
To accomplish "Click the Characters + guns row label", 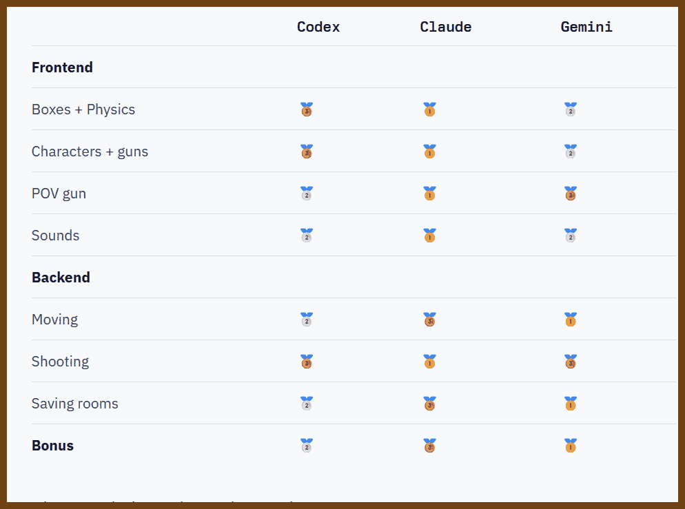I will pos(90,152).
